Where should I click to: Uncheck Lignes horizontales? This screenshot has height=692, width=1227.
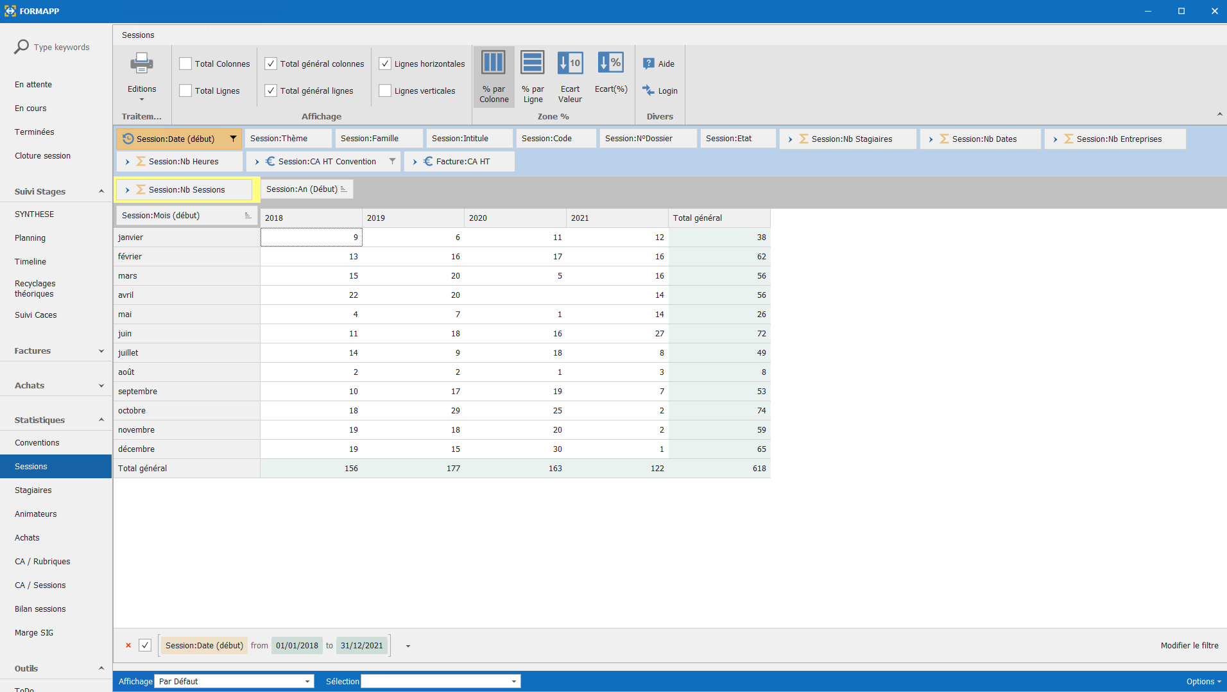[x=385, y=64]
